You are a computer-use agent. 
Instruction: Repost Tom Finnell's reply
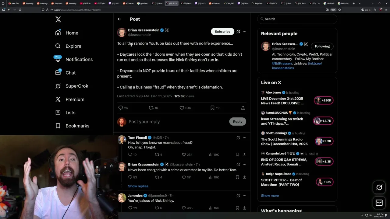click(157, 155)
